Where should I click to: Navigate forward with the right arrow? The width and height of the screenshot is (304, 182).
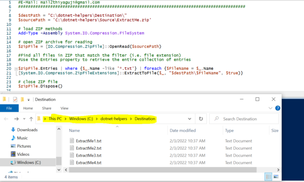[x=16, y=119]
